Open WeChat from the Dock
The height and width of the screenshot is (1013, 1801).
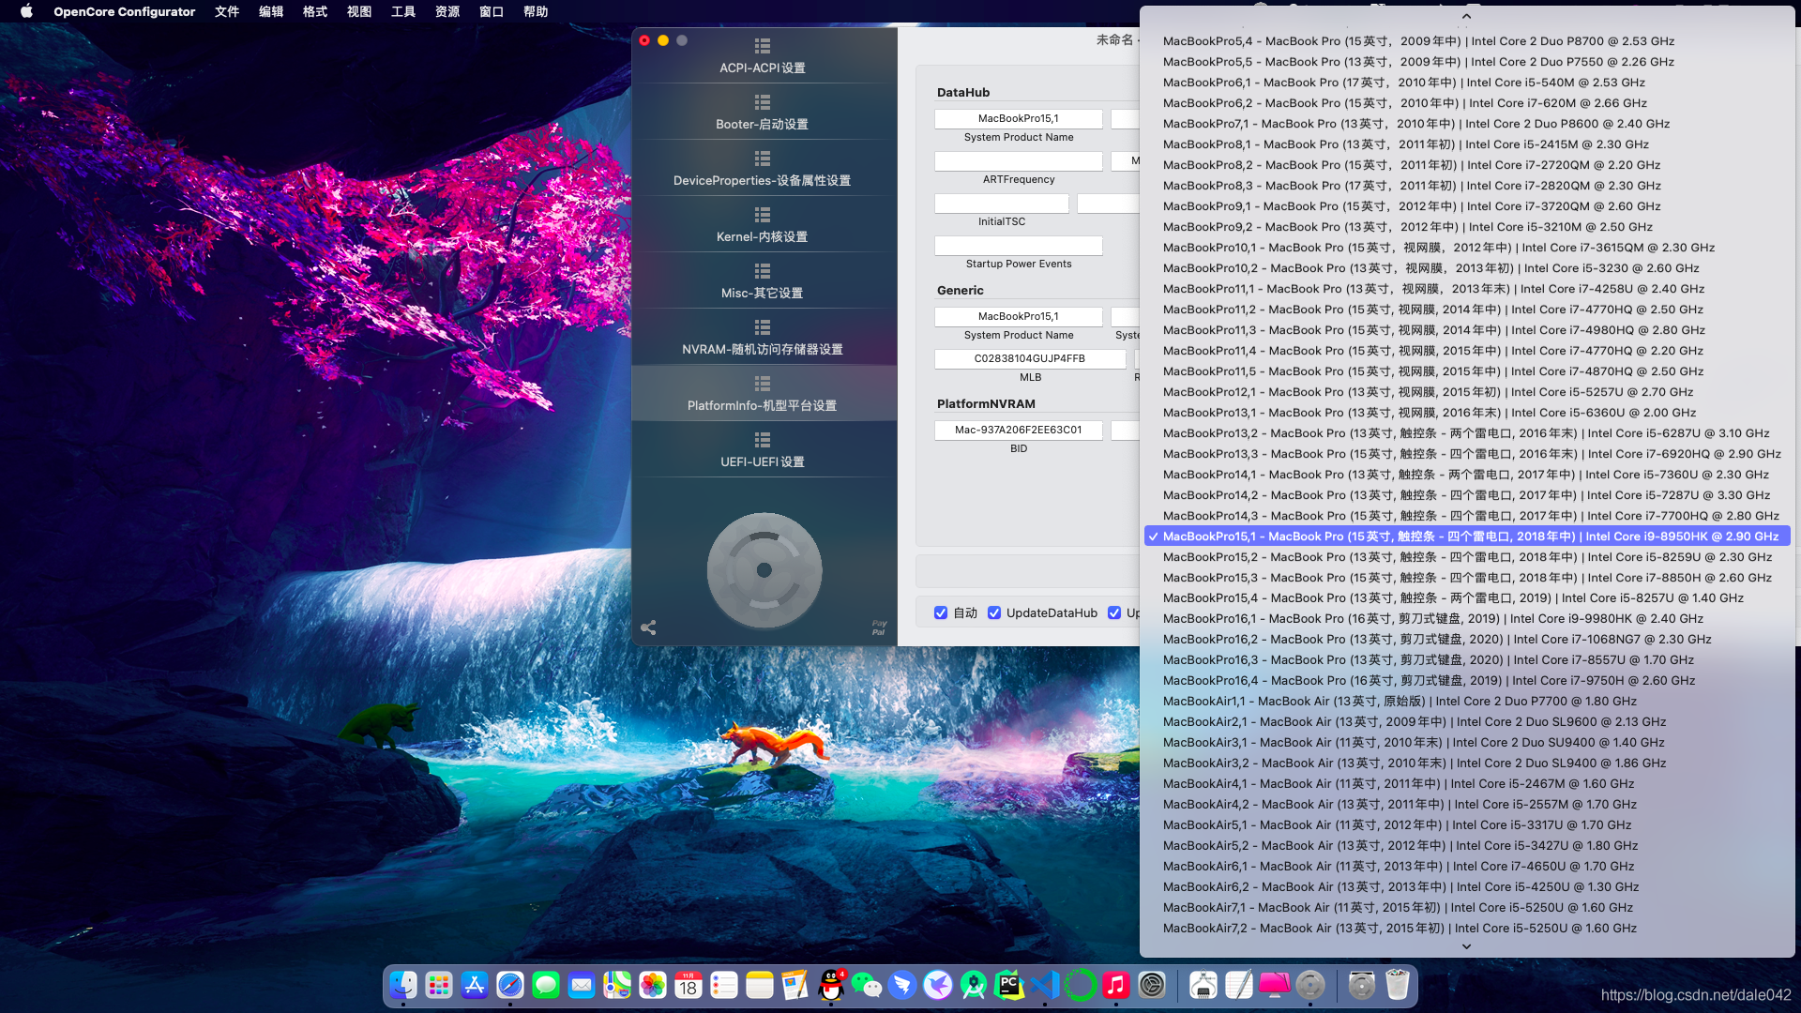tap(867, 985)
